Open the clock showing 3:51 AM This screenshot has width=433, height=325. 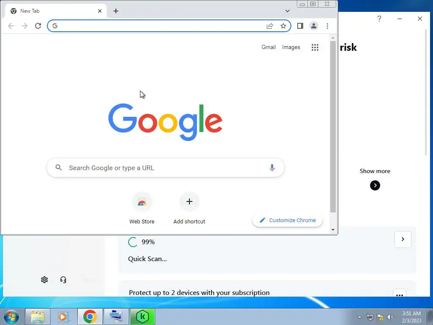[411, 317]
